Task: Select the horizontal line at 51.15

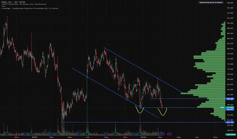Action: tap(144, 122)
